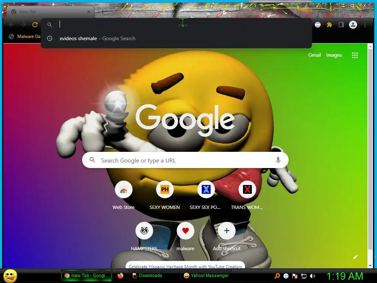Open the Celebrate Hispanic Heritage Month link
Viewport: 377px width, 283px height.
tap(186, 266)
